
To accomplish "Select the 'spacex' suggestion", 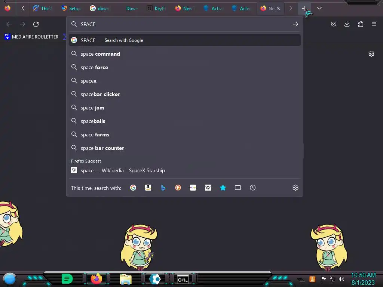I will (185, 81).
